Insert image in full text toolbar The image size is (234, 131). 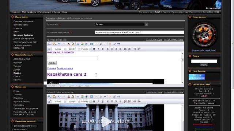tap(82, 96)
